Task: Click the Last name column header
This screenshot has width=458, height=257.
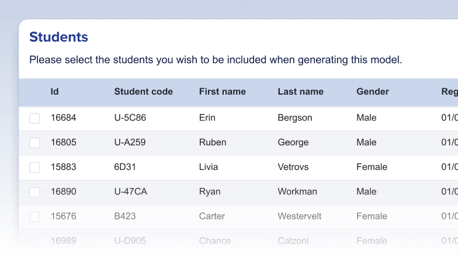Action: (x=300, y=92)
